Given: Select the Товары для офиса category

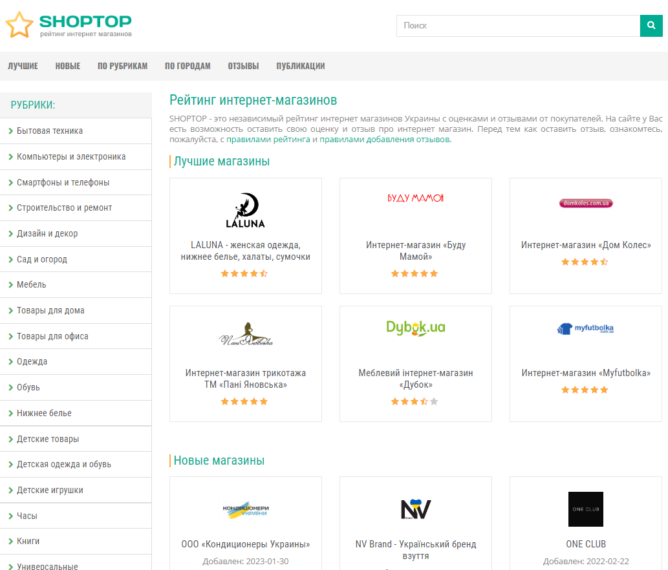Looking at the screenshot, I should (76, 336).
